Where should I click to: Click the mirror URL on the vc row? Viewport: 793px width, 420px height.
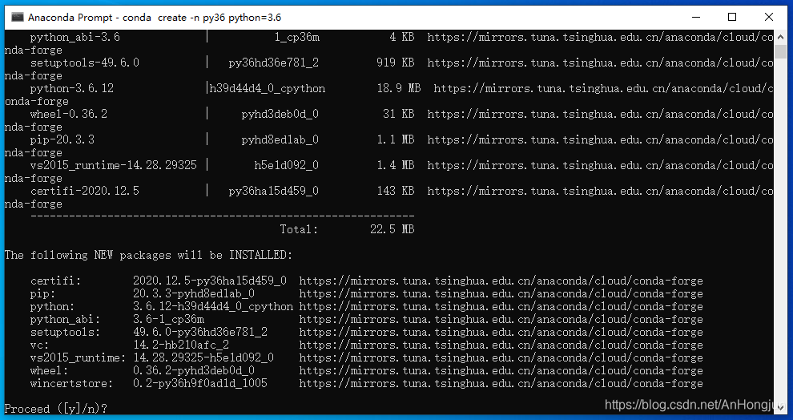pos(501,345)
